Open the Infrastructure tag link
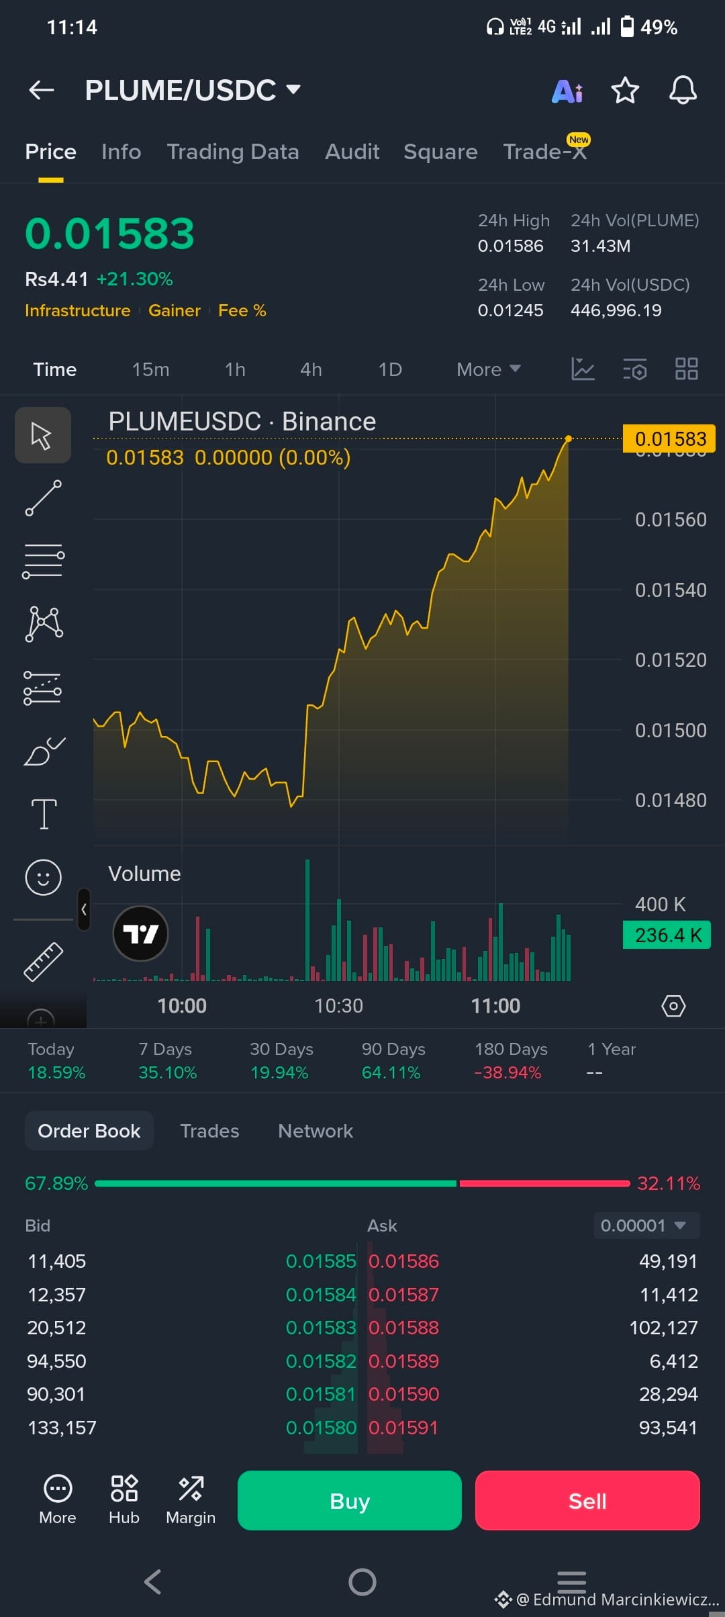 tap(78, 311)
